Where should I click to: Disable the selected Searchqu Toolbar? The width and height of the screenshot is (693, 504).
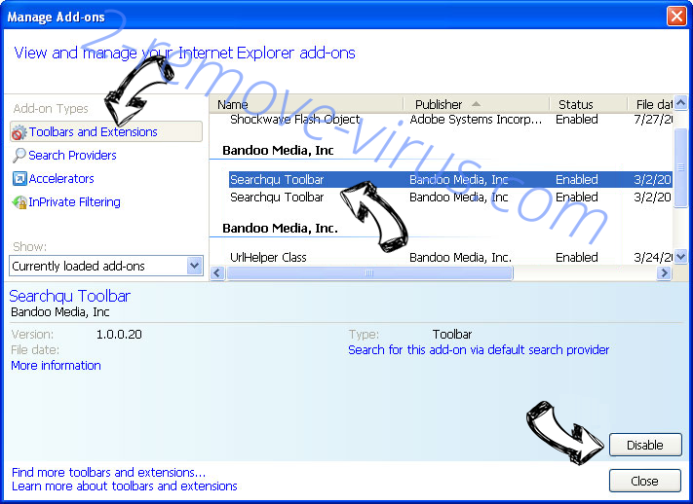(x=645, y=445)
